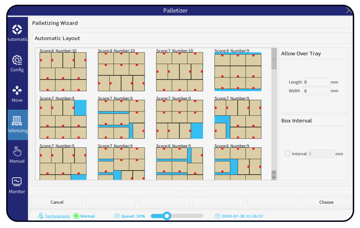Select the Move arrows icon
This screenshot has width=360, height=228.
click(x=17, y=90)
